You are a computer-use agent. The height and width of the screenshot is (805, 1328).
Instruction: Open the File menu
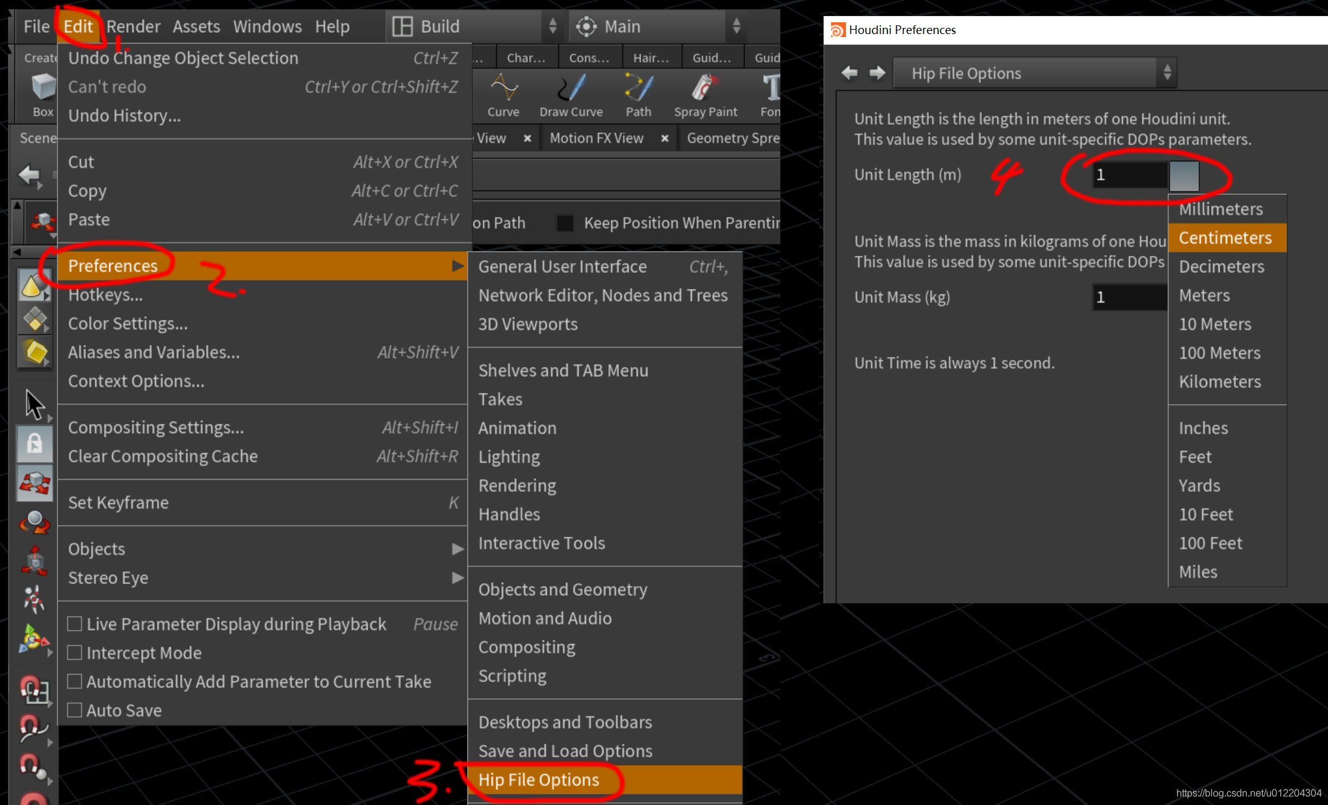pyautogui.click(x=37, y=27)
